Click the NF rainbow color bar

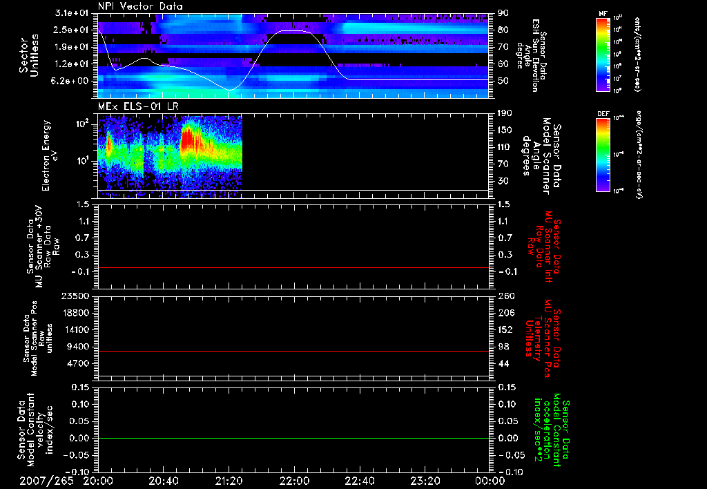pos(603,55)
